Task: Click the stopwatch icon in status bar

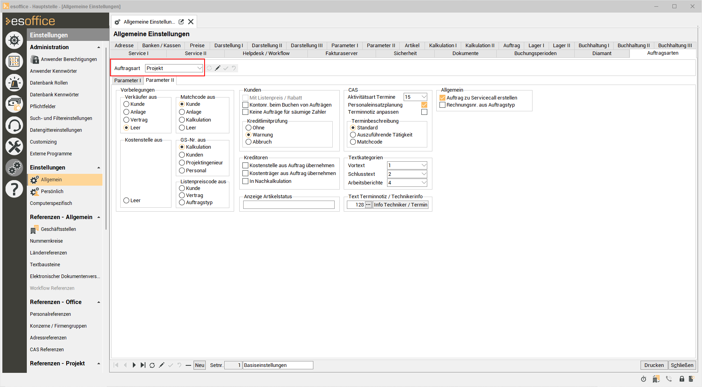Action: point(643,379)
